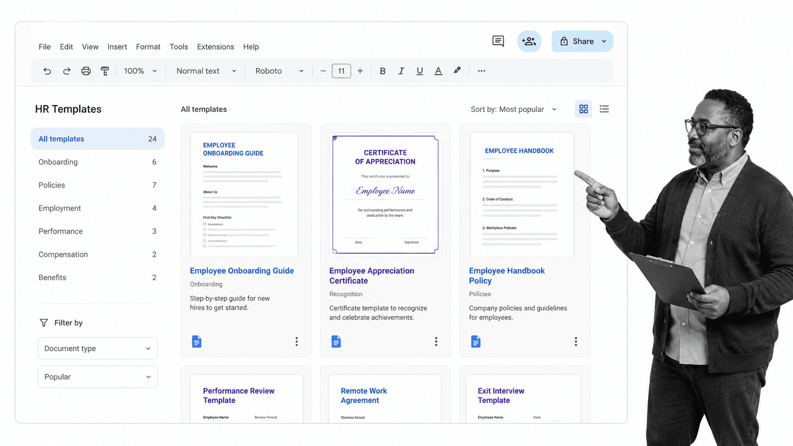The image size is (793, 446).
Task: Switch to list view
Action: tap(604, 109)
